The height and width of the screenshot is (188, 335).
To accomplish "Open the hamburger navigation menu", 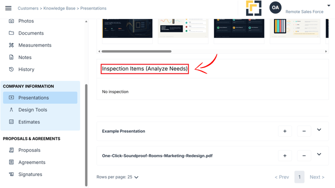I will click(x=8, y=8).
